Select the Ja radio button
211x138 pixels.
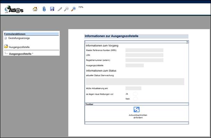135,94
